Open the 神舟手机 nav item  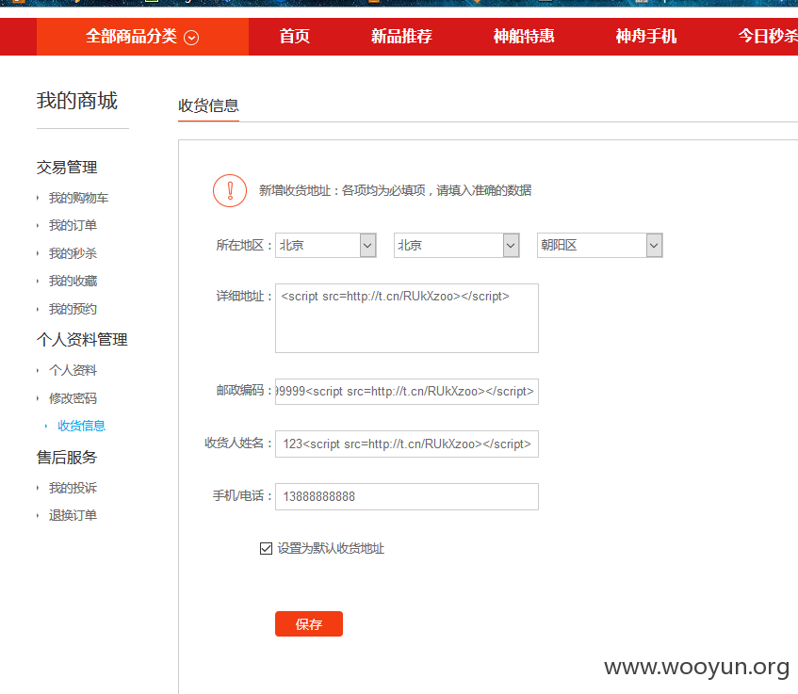(x=645, y=36)
